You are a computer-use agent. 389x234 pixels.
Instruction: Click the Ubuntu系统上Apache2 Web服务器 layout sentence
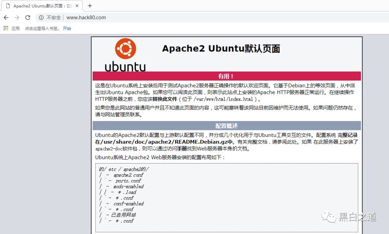click(x=160, y=157)
